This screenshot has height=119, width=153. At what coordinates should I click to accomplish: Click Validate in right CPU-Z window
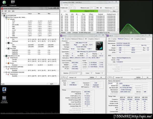[138, 77]
